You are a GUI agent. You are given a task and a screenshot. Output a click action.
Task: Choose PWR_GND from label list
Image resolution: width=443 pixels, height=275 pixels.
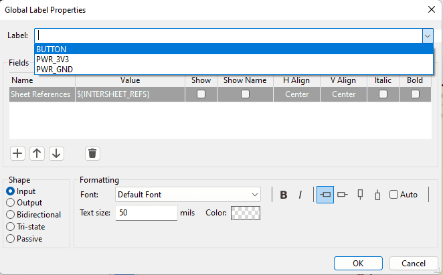[234, 69]
